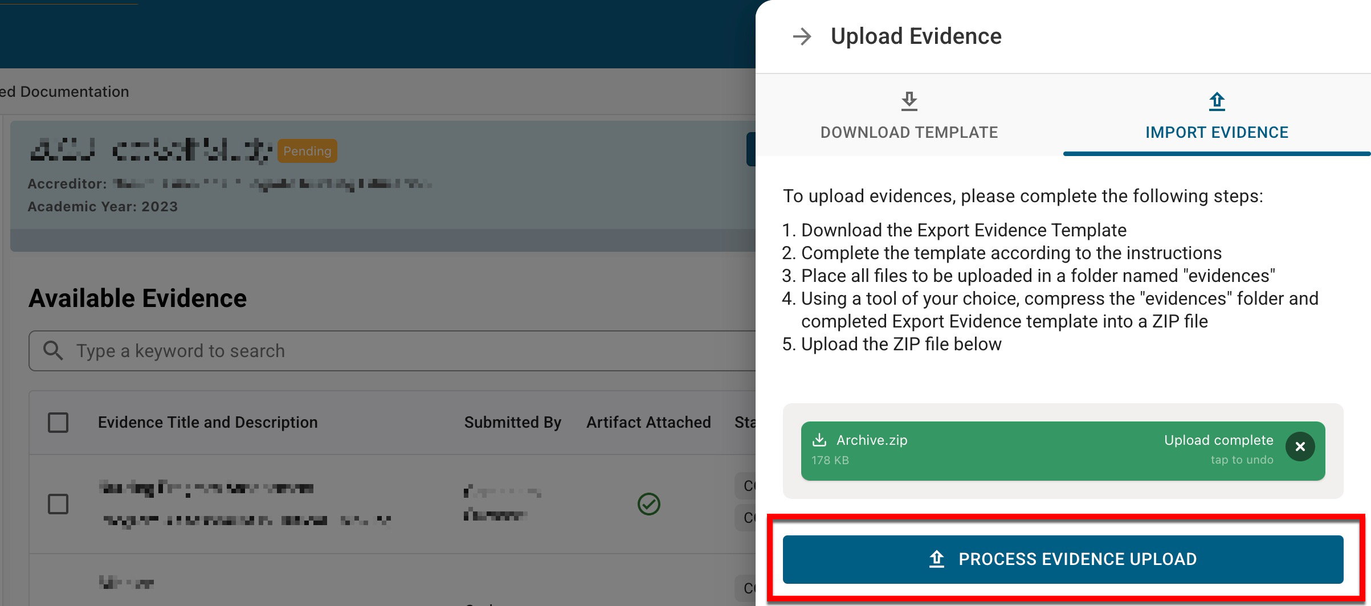Click upload icon inside Process Evidence Upload button
Viewport: 1371px width, 606px height.
click(x=937, y=559)
